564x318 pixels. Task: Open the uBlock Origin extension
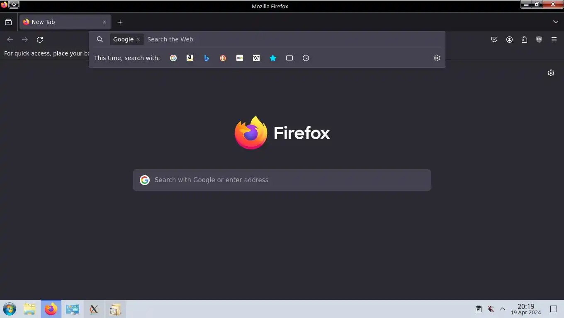pyautogui.click(x=539, y=39)
